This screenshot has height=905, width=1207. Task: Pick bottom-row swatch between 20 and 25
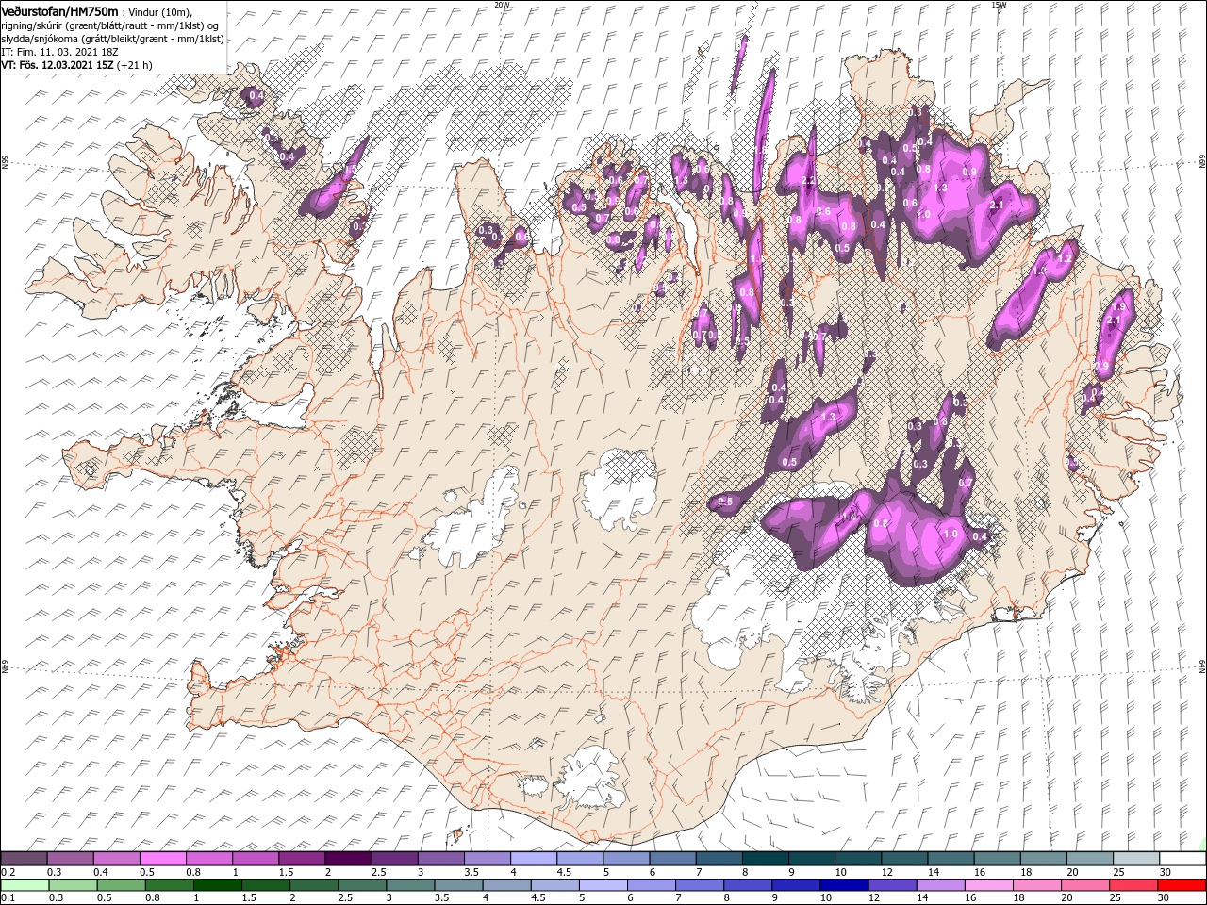click(1084, 885)
